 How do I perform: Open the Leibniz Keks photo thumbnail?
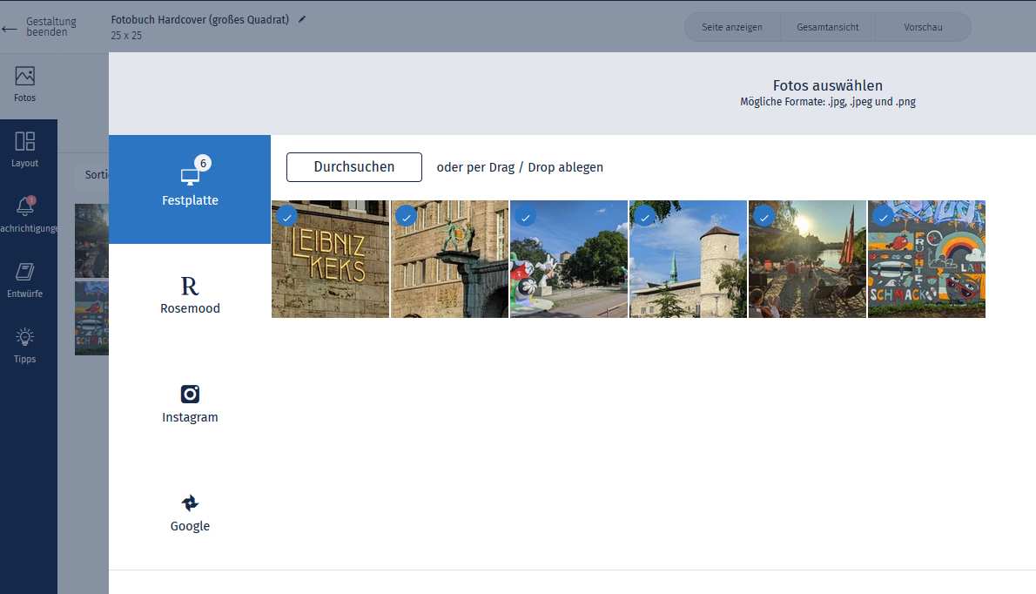330,259
